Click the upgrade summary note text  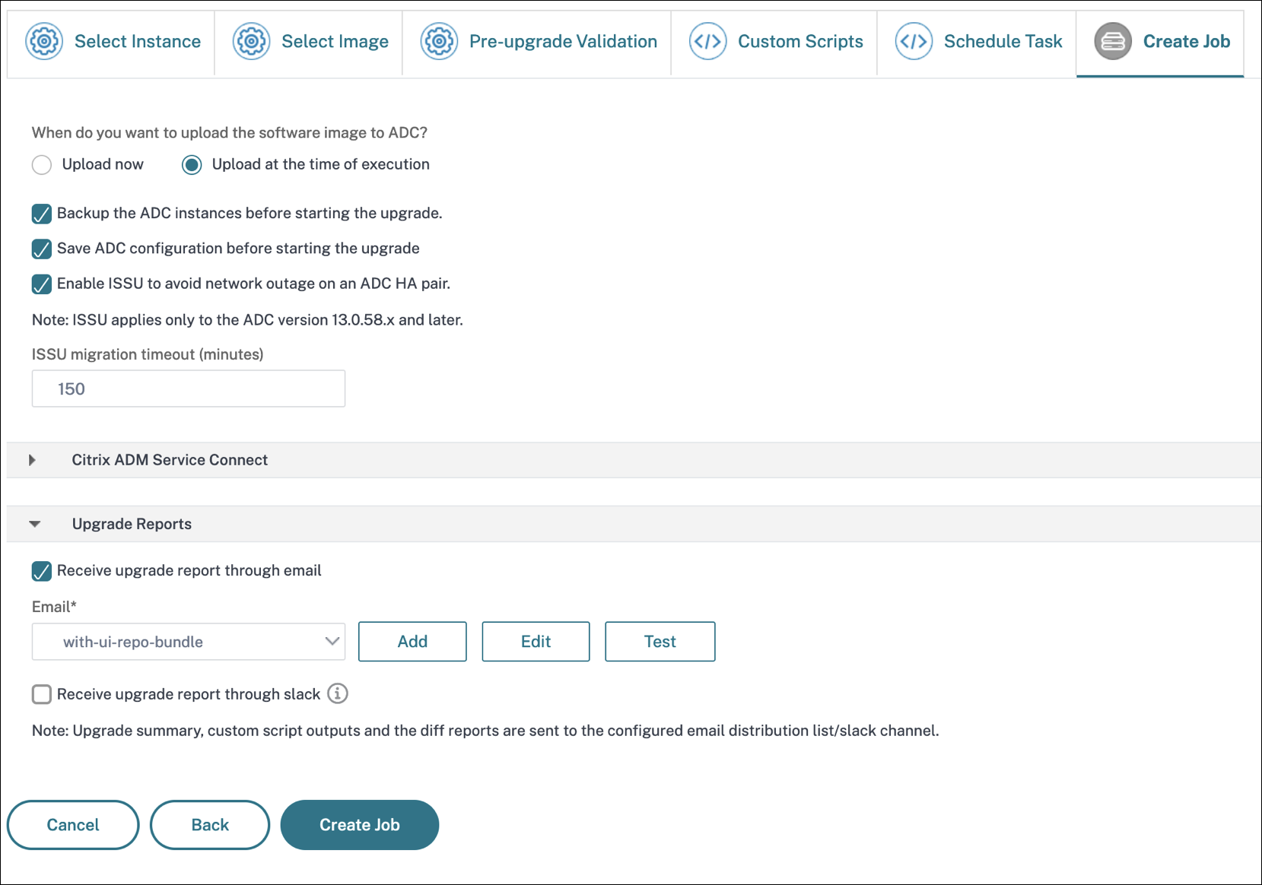tap(485, 731)
